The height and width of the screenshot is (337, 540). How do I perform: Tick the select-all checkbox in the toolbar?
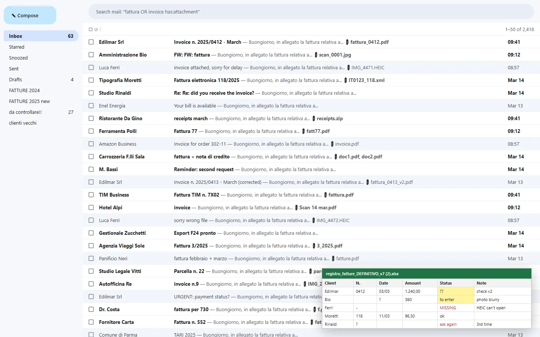coord(90,29)
